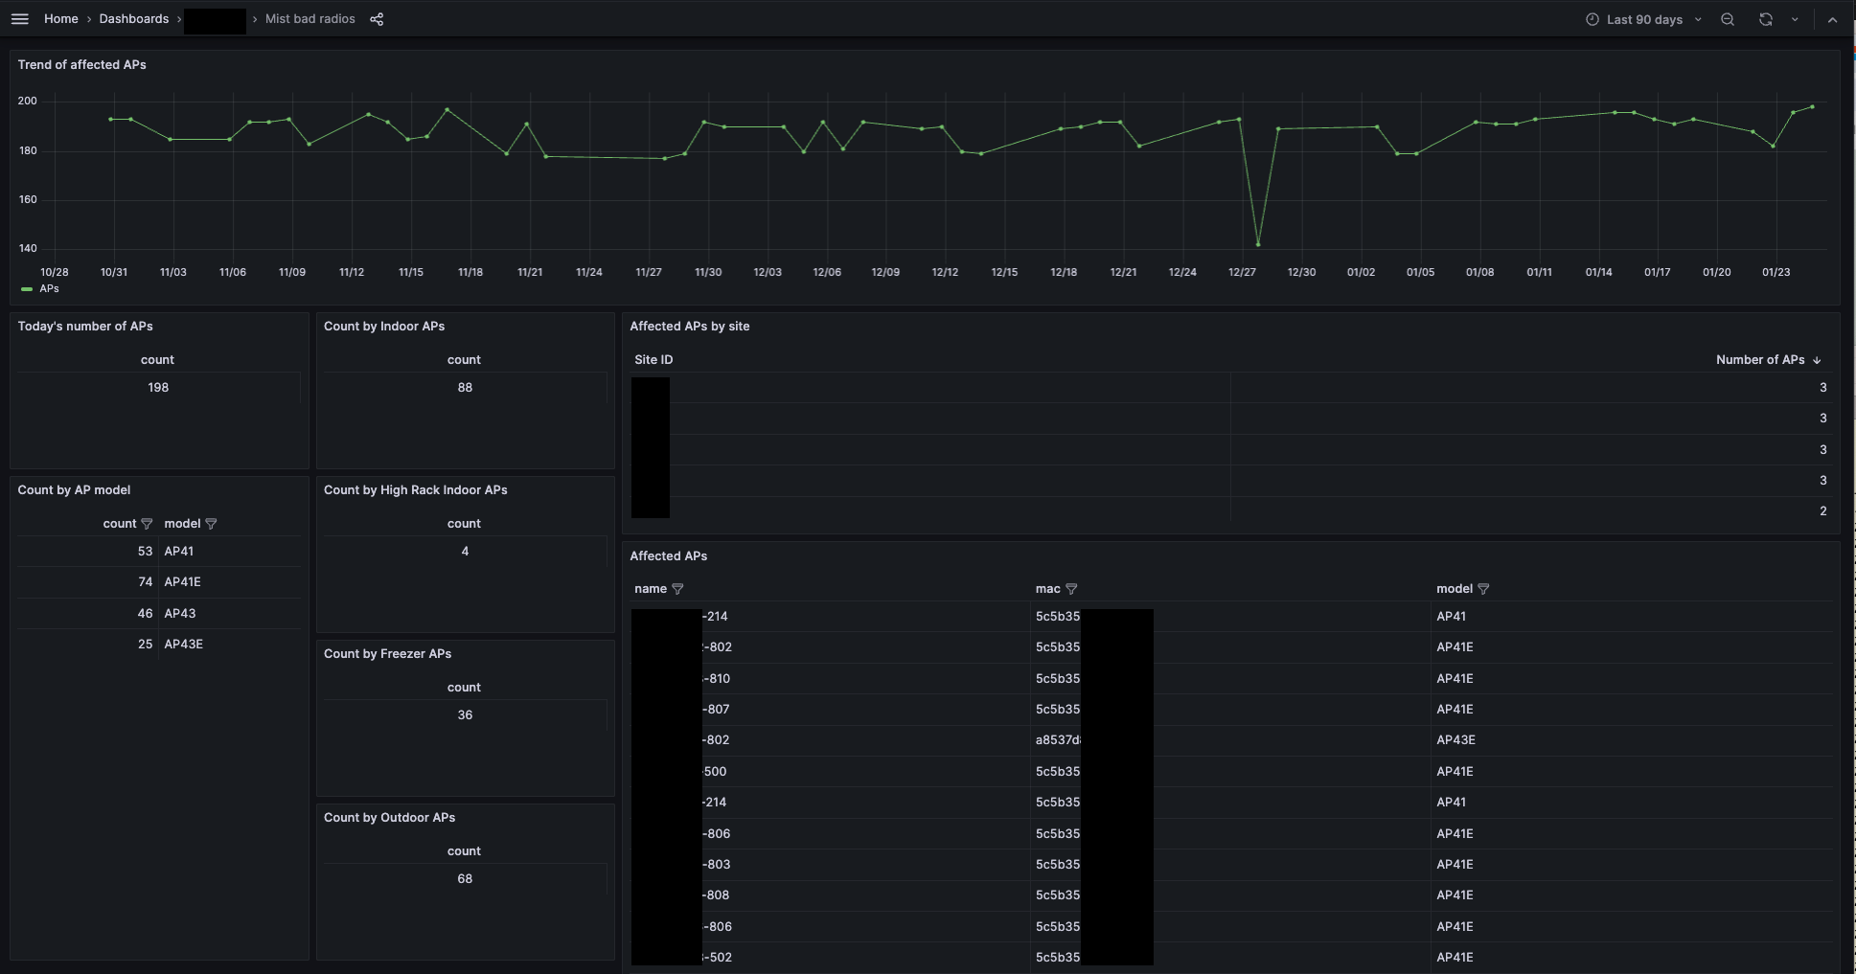The width and height of the screenshot is (1856, 974).
Task: Open the model filter in Affected APs table
Action: pos(1484,589)
